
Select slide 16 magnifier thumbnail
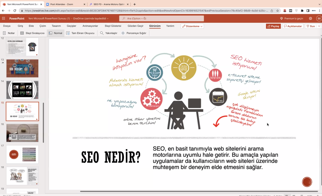pos(22,133)
